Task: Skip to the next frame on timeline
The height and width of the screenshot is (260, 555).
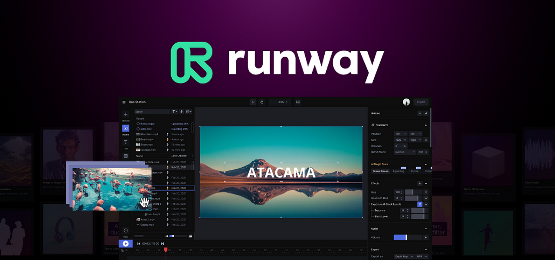Action: click(163, 244)
